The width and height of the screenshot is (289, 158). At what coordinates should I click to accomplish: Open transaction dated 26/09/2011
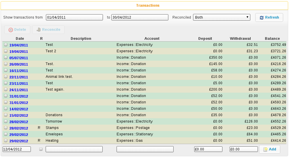coord(19,64)
